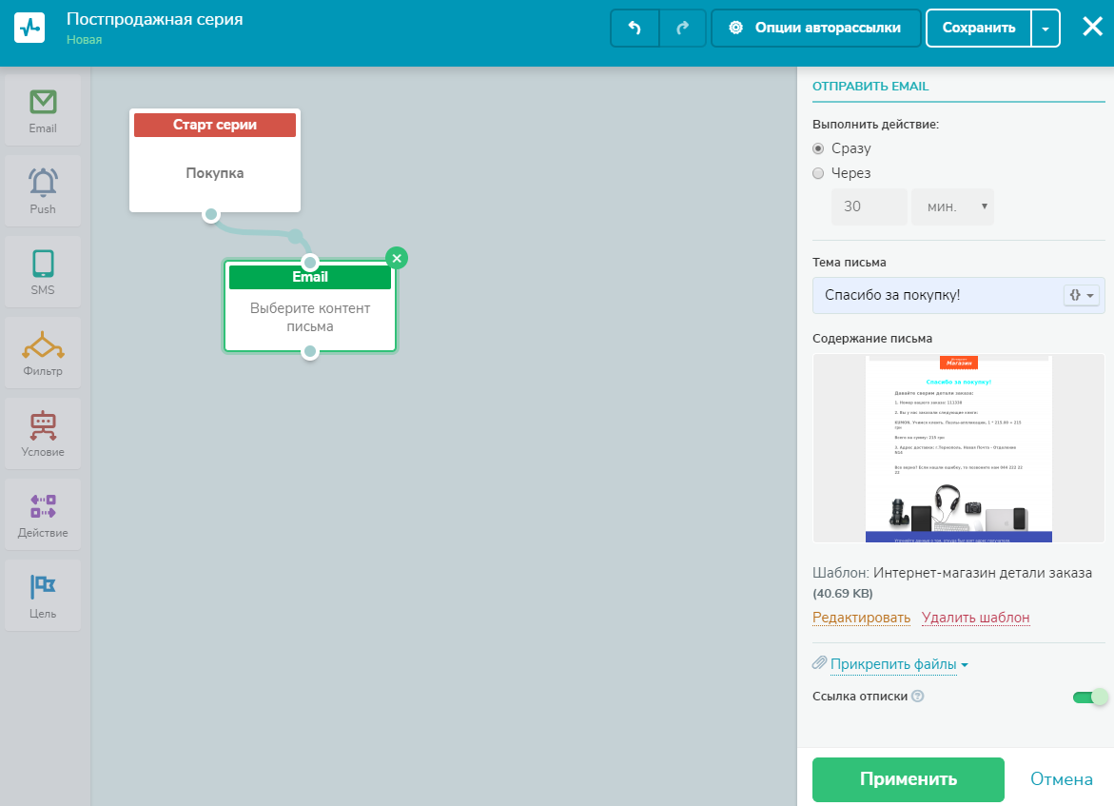Select the SMS block in sidebar
This screenshot has height=806, width=1114.
pos(43,272)
